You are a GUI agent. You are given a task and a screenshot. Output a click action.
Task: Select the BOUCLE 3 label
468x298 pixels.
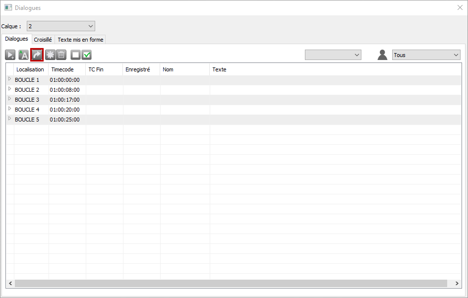pos(27,100)
